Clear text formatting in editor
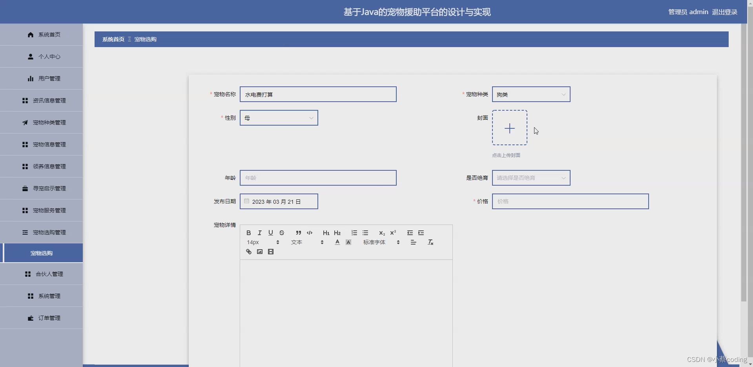 tap(430, 242)
